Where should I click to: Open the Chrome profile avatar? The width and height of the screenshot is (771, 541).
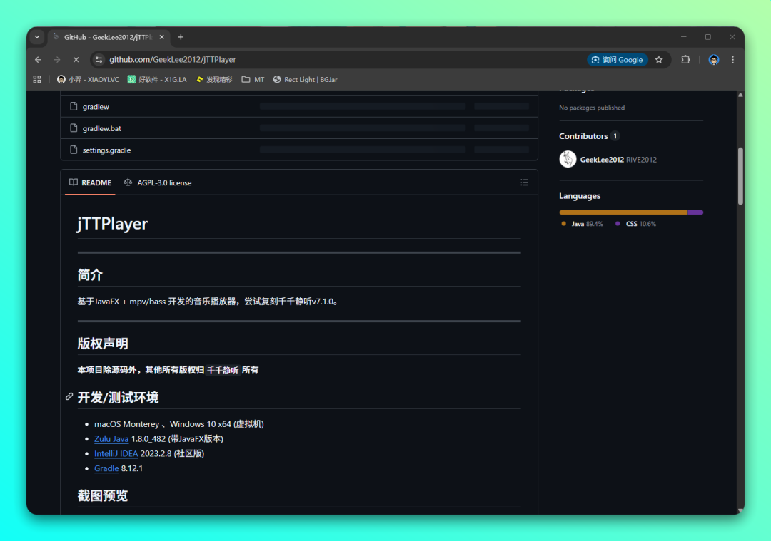pos(713,60)
